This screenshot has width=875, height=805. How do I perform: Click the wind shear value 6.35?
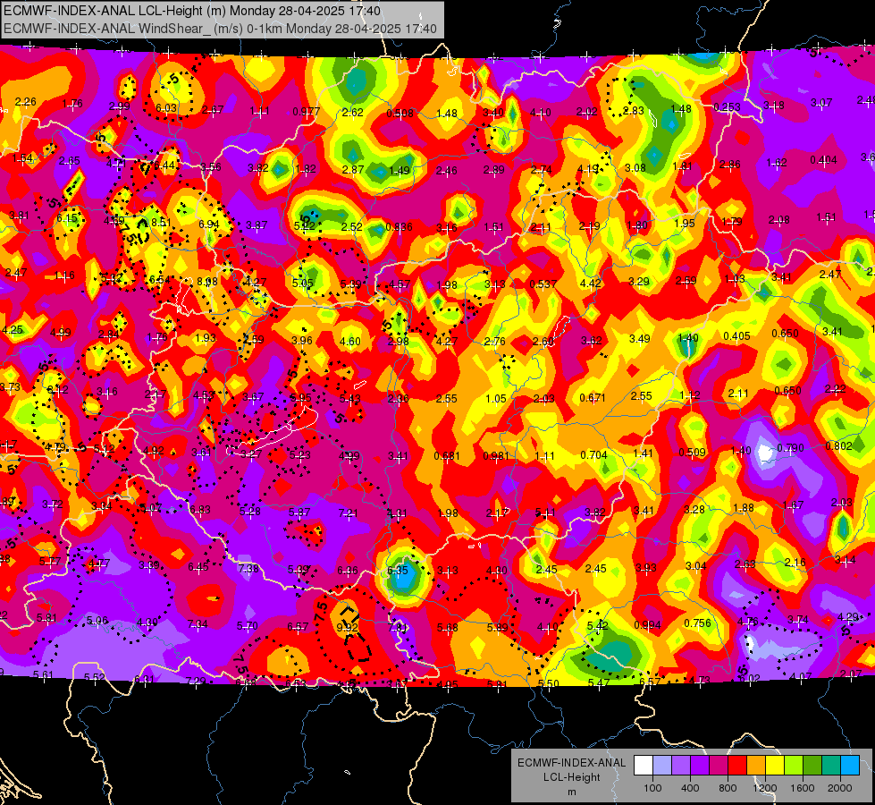click(x=398, y=571)
